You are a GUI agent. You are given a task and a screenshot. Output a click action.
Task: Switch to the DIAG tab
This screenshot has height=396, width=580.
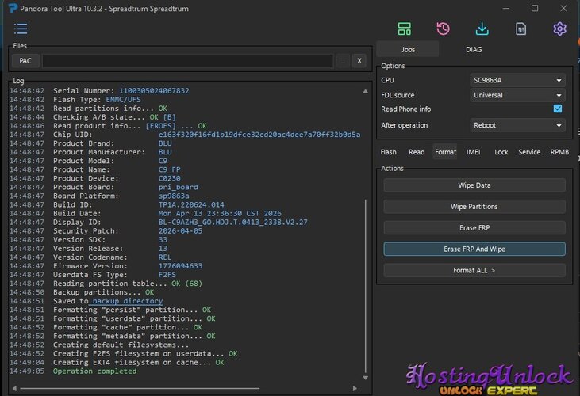[474, 49]
